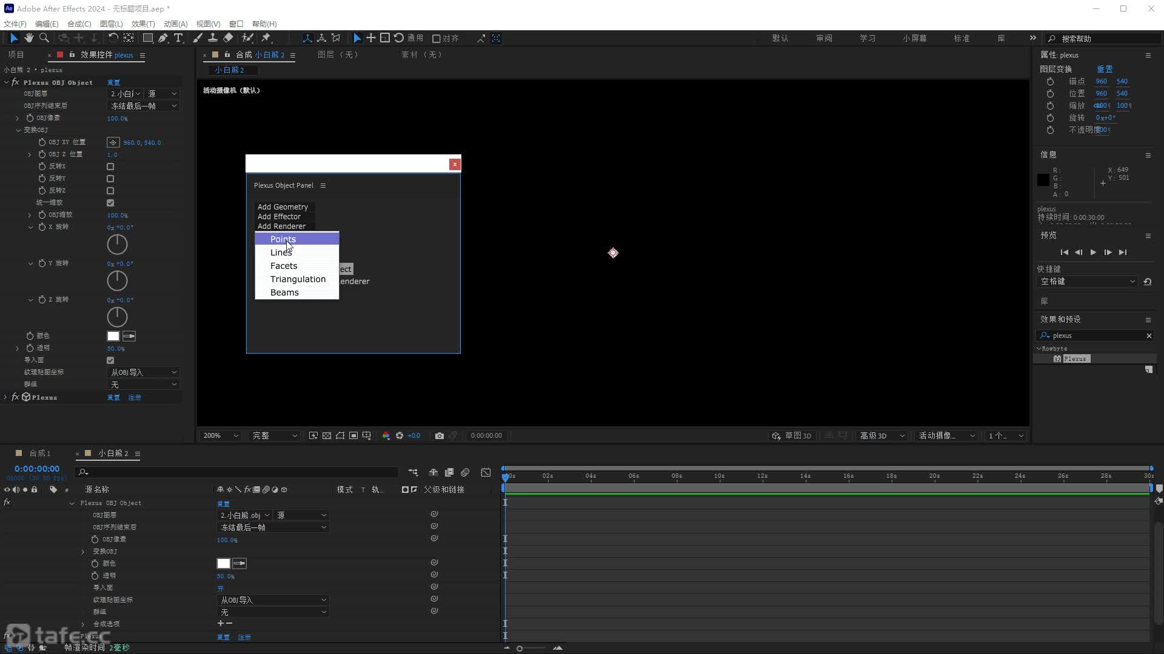Open 活动摄像 view dropdown
Screen dimensions: 1164x654
pyautogui.click(x=946, y=435)
